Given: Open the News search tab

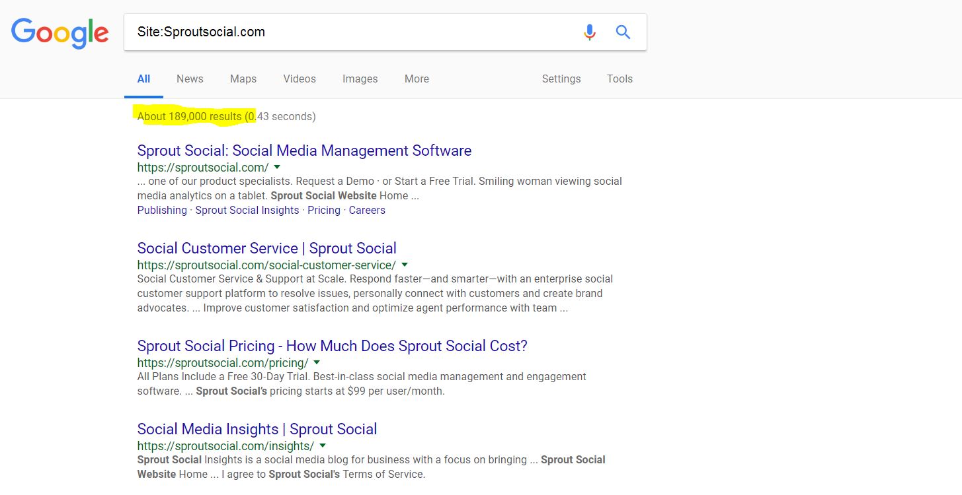Looking at the screenshot, I should (189, 79).
